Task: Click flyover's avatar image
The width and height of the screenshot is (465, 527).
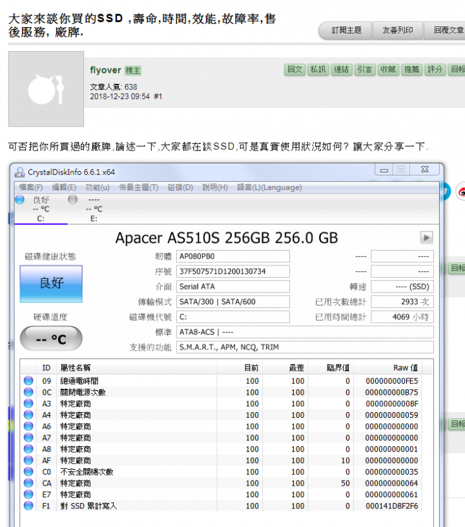Action: click(x=46, y=89)
